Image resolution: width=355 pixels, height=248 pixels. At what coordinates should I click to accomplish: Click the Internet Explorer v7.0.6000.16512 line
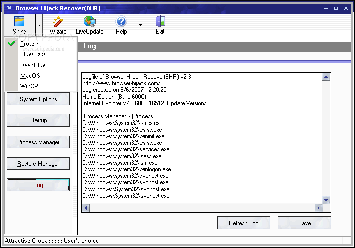(148, 103)
